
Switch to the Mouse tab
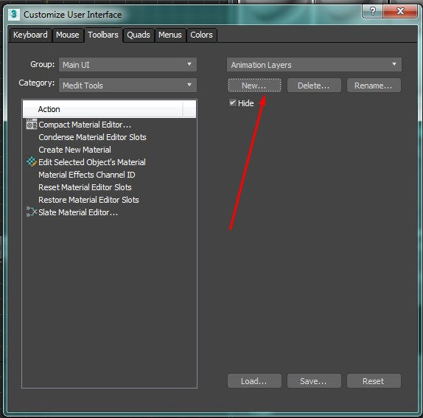coord(68,35)
